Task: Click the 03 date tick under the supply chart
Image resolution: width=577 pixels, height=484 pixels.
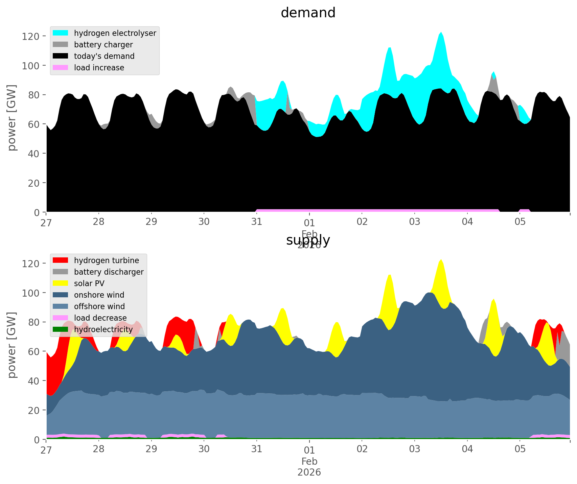Action: click(x=415, y=450)
